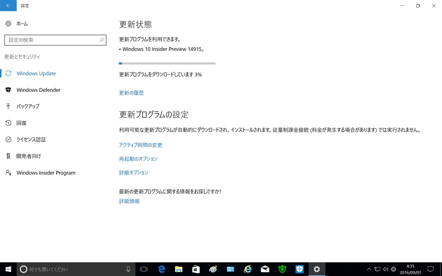Open the Windows Start menu
Screen dimensions: 442x276
coord(8,269)
